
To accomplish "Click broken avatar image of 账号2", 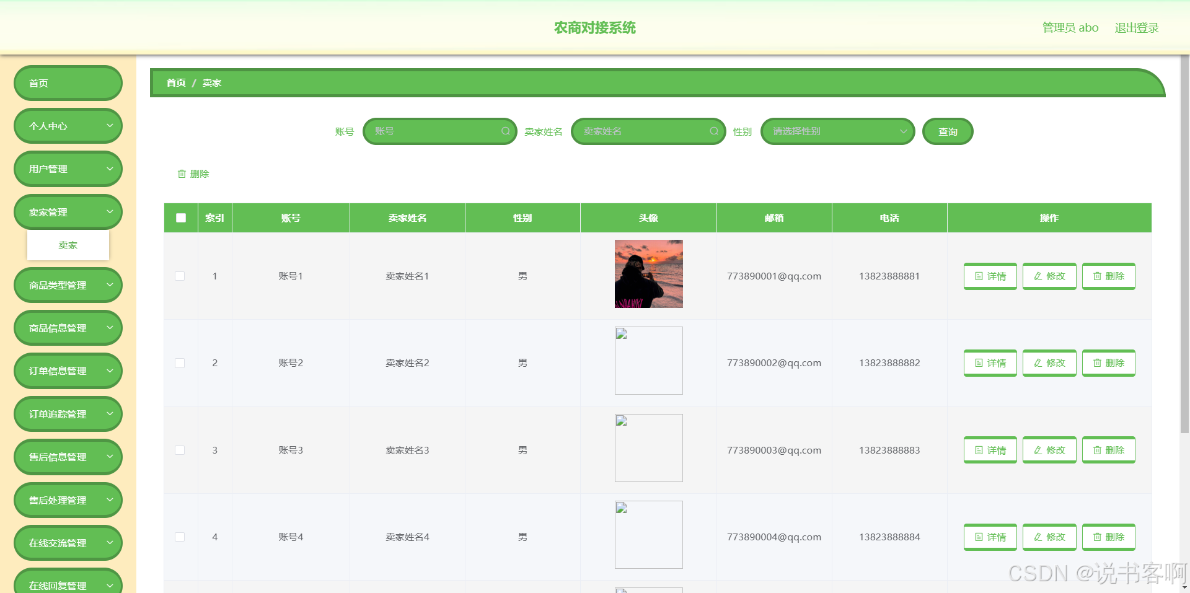I will 649,361.
